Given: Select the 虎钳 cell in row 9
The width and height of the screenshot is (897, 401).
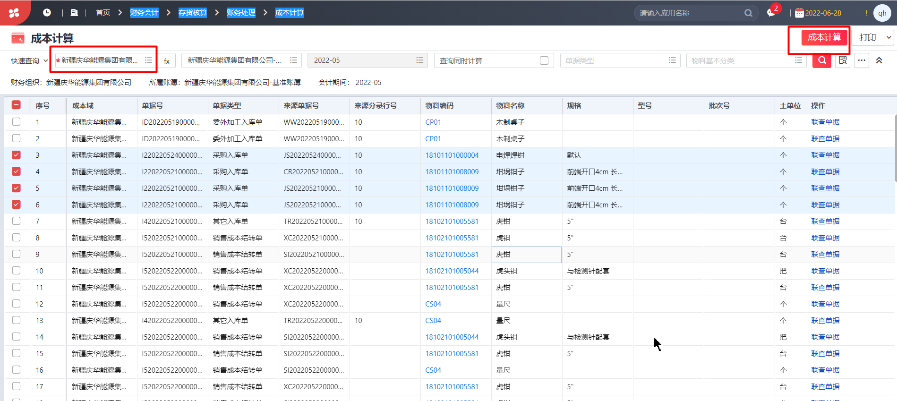Looking at the screenshot, I should [x=527, y=254].
